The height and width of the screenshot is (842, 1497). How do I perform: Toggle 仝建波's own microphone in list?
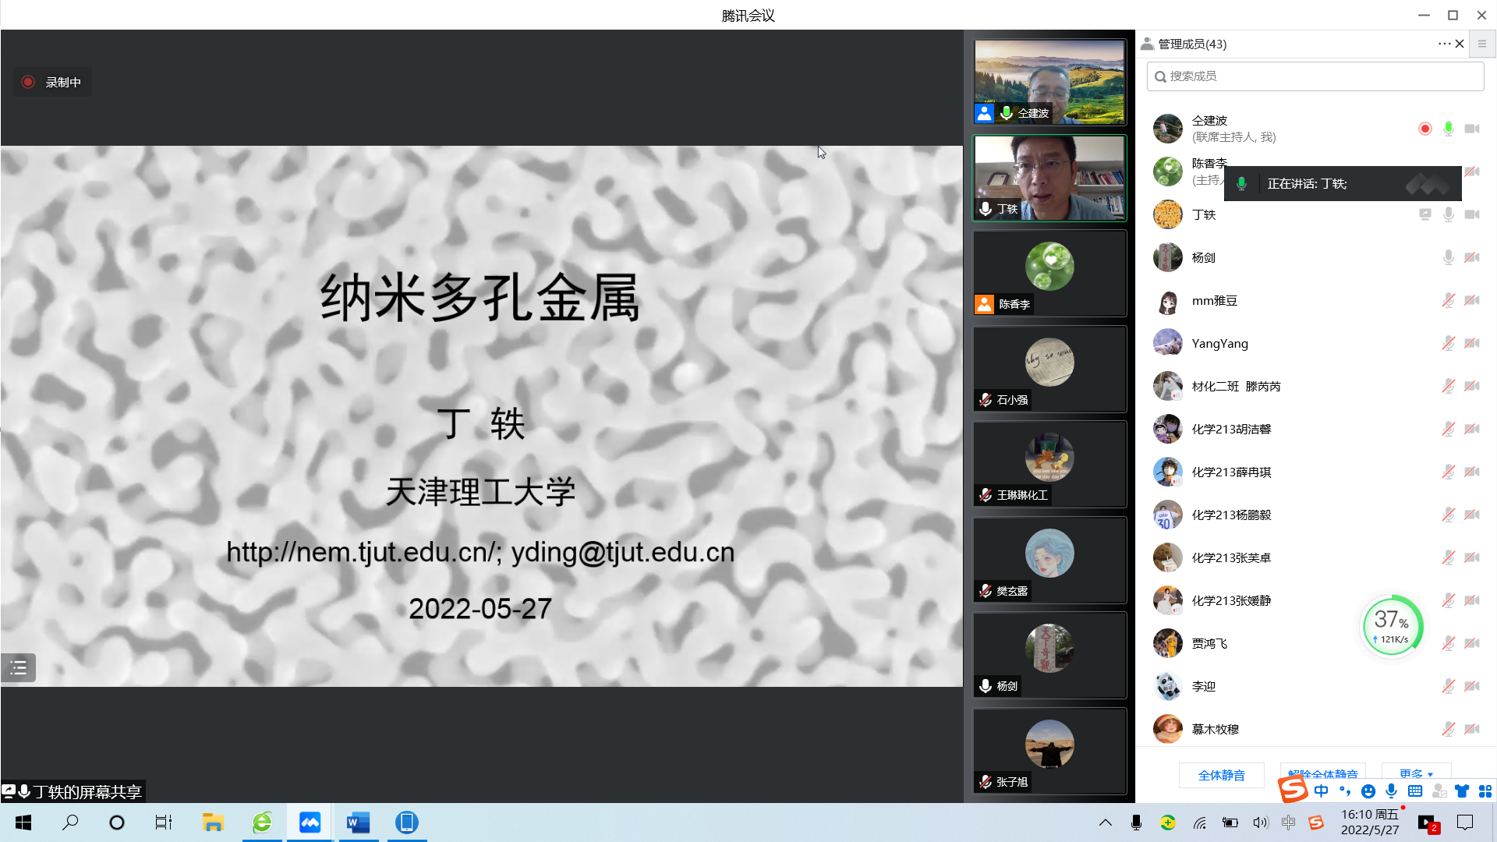(1448, 129)
